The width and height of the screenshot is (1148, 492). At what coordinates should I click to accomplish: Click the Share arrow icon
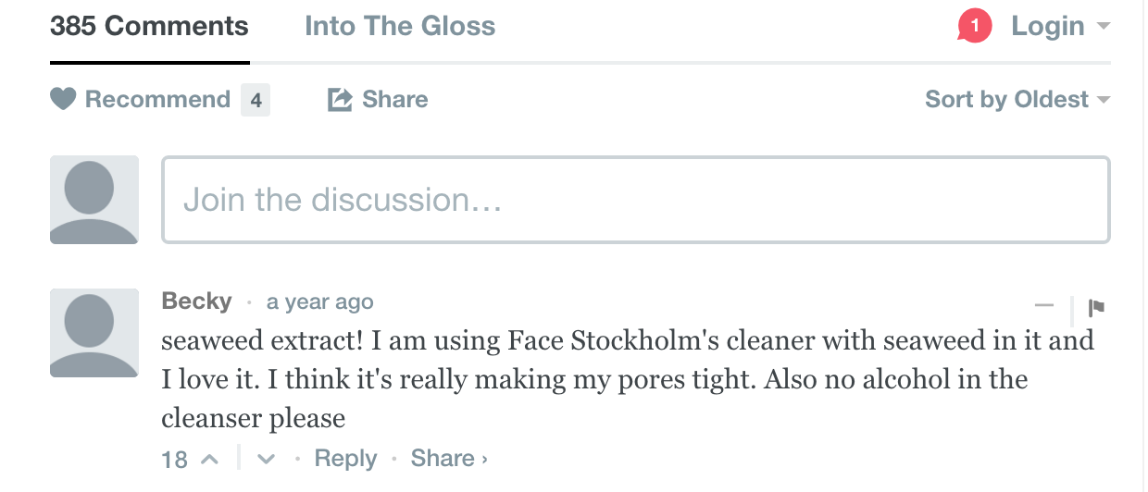[340, 99]
